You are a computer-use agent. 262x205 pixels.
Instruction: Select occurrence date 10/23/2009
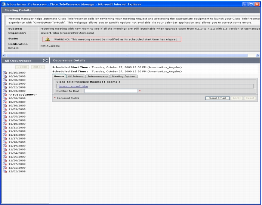17,91
